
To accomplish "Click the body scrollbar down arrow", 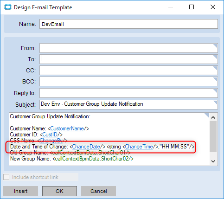I will (x=213, y=161).
